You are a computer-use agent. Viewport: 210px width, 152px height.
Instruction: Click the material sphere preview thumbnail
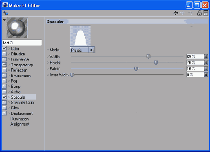pos(17,28)
